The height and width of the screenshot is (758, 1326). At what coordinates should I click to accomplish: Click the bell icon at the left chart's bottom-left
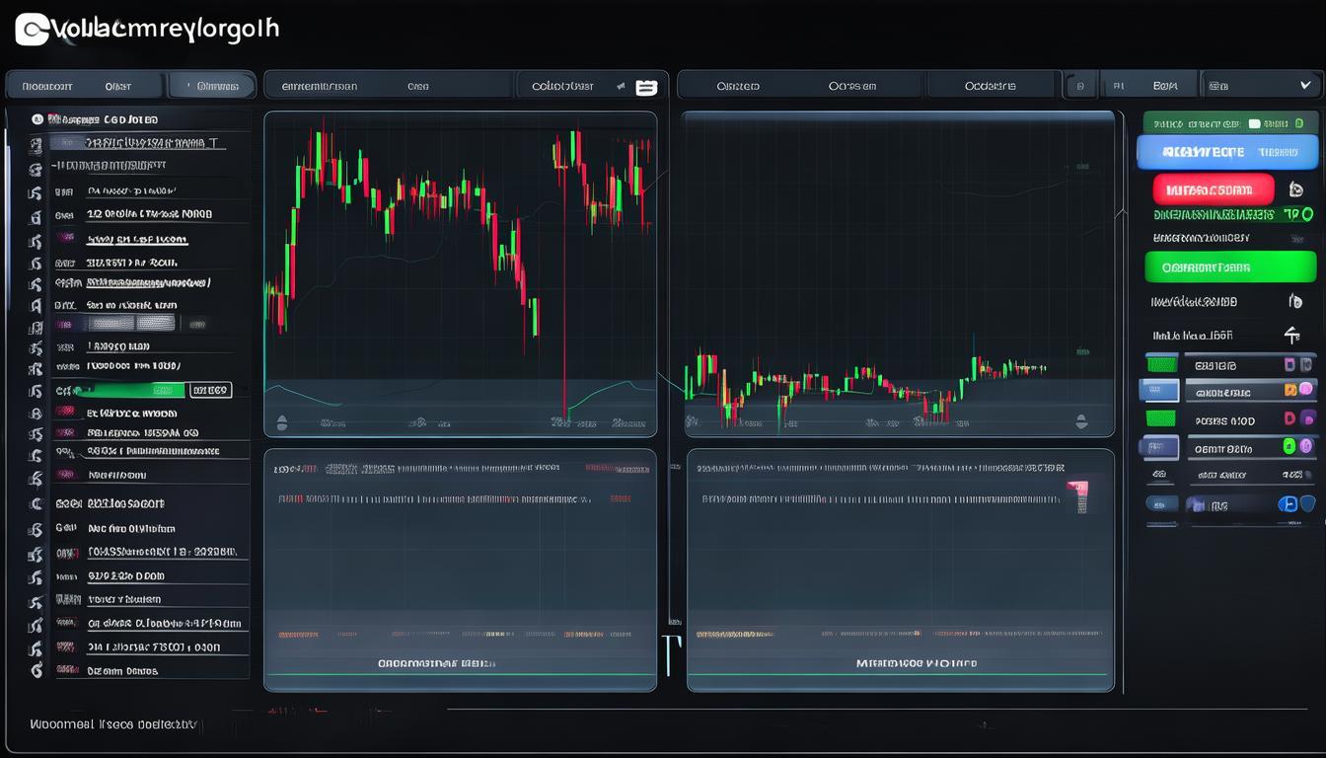tap(282, 423)
